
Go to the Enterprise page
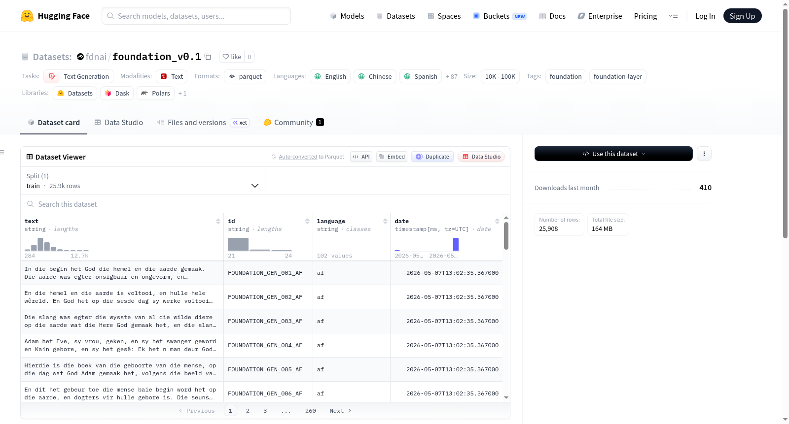(600, 16)
